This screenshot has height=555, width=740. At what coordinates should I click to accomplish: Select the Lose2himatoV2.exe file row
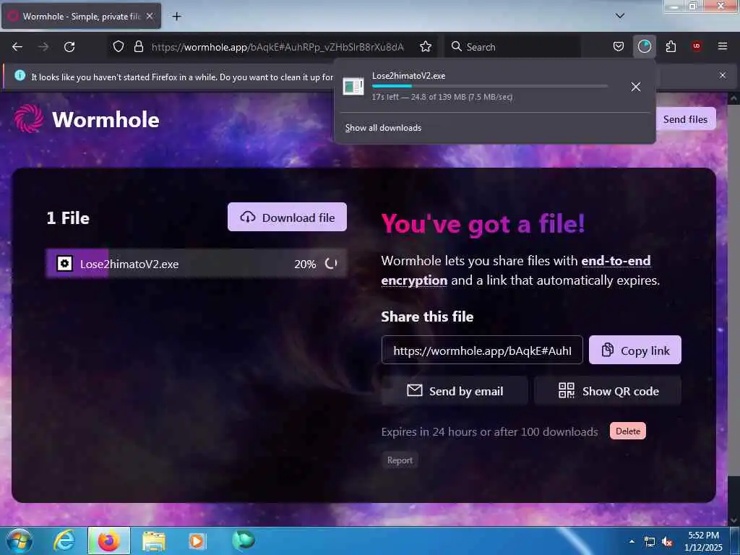click(197, 263)
